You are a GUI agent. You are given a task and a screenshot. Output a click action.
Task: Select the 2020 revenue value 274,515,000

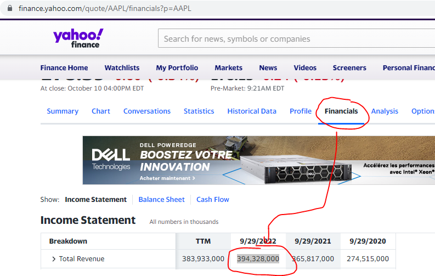click(x=368, y=259)
